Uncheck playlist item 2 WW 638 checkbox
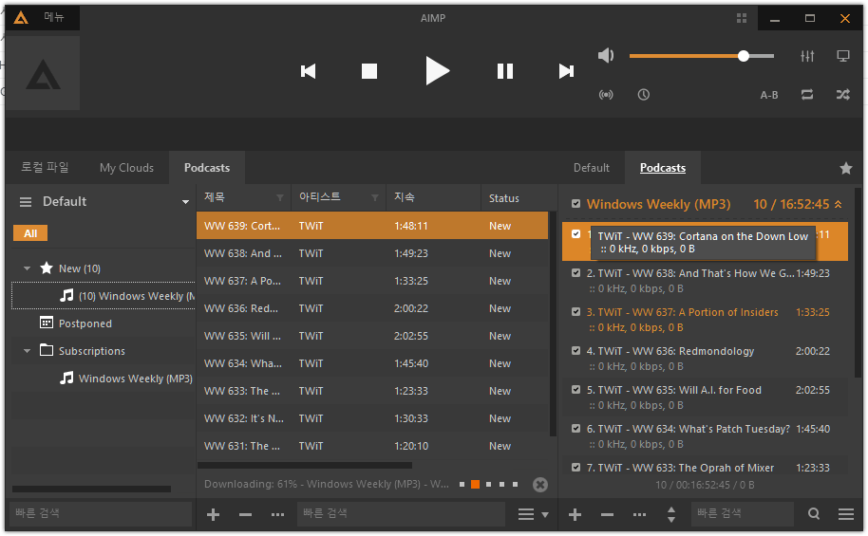The image size is (868, 536). (x=576, y=272)
